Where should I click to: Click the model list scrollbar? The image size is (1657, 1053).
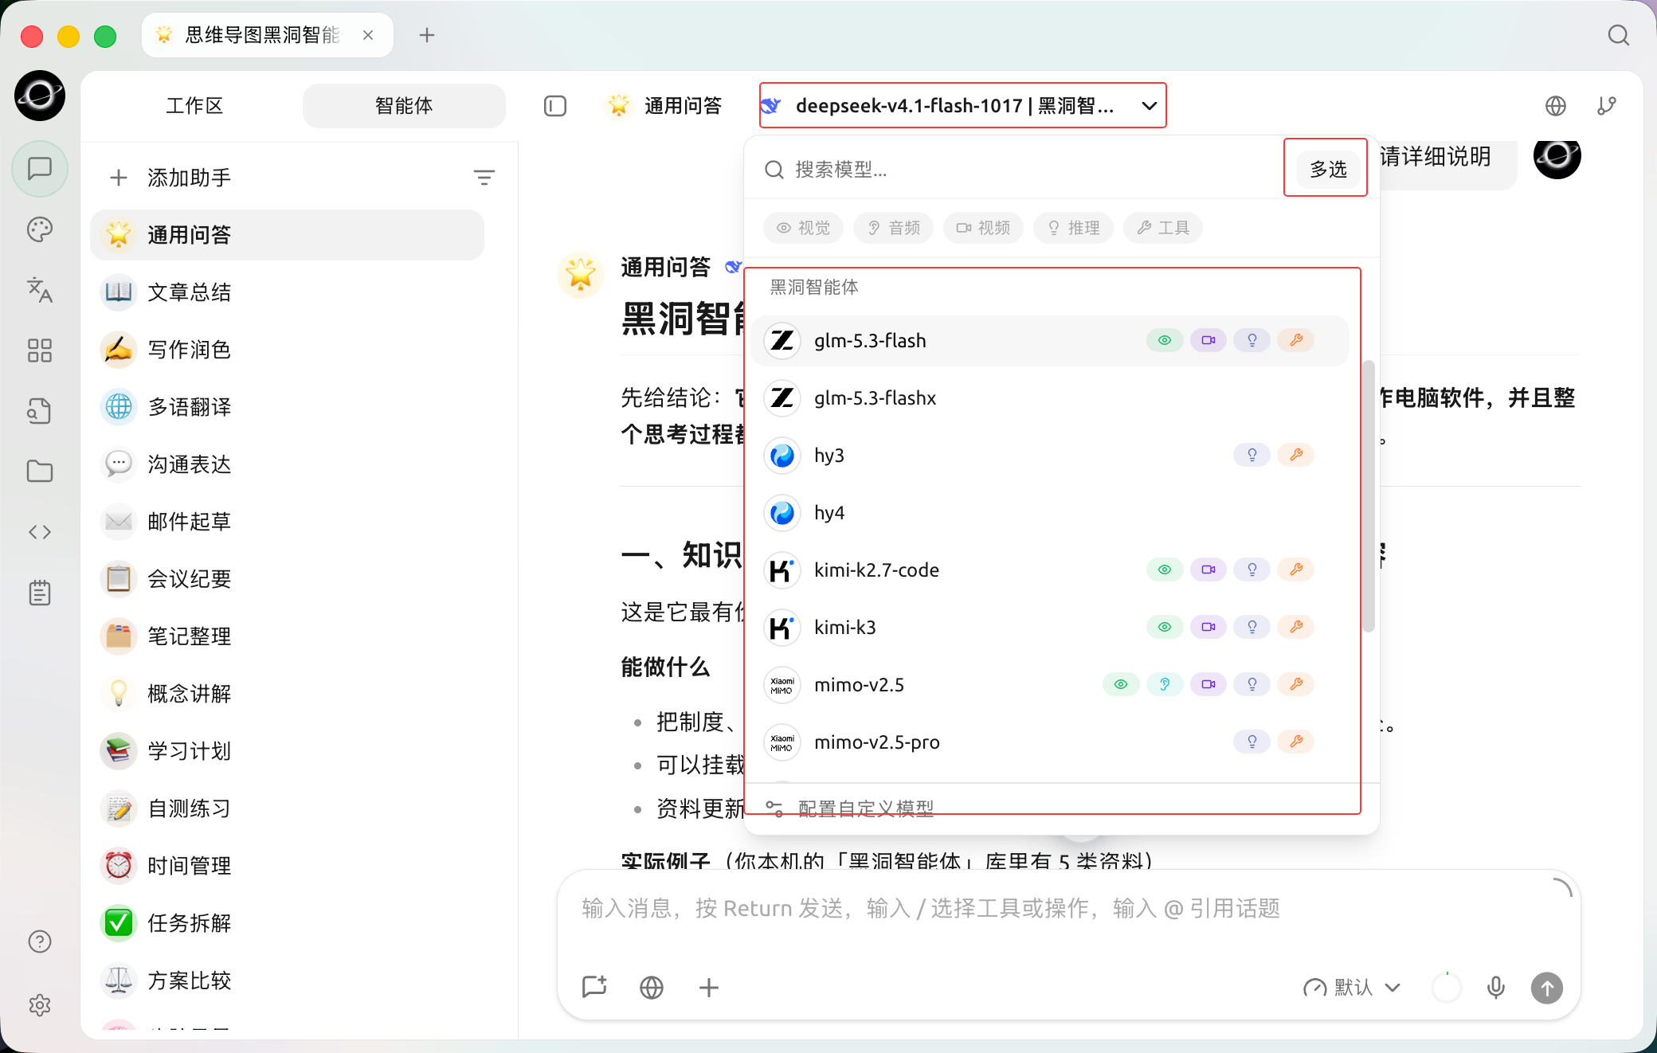[1369, 496]
